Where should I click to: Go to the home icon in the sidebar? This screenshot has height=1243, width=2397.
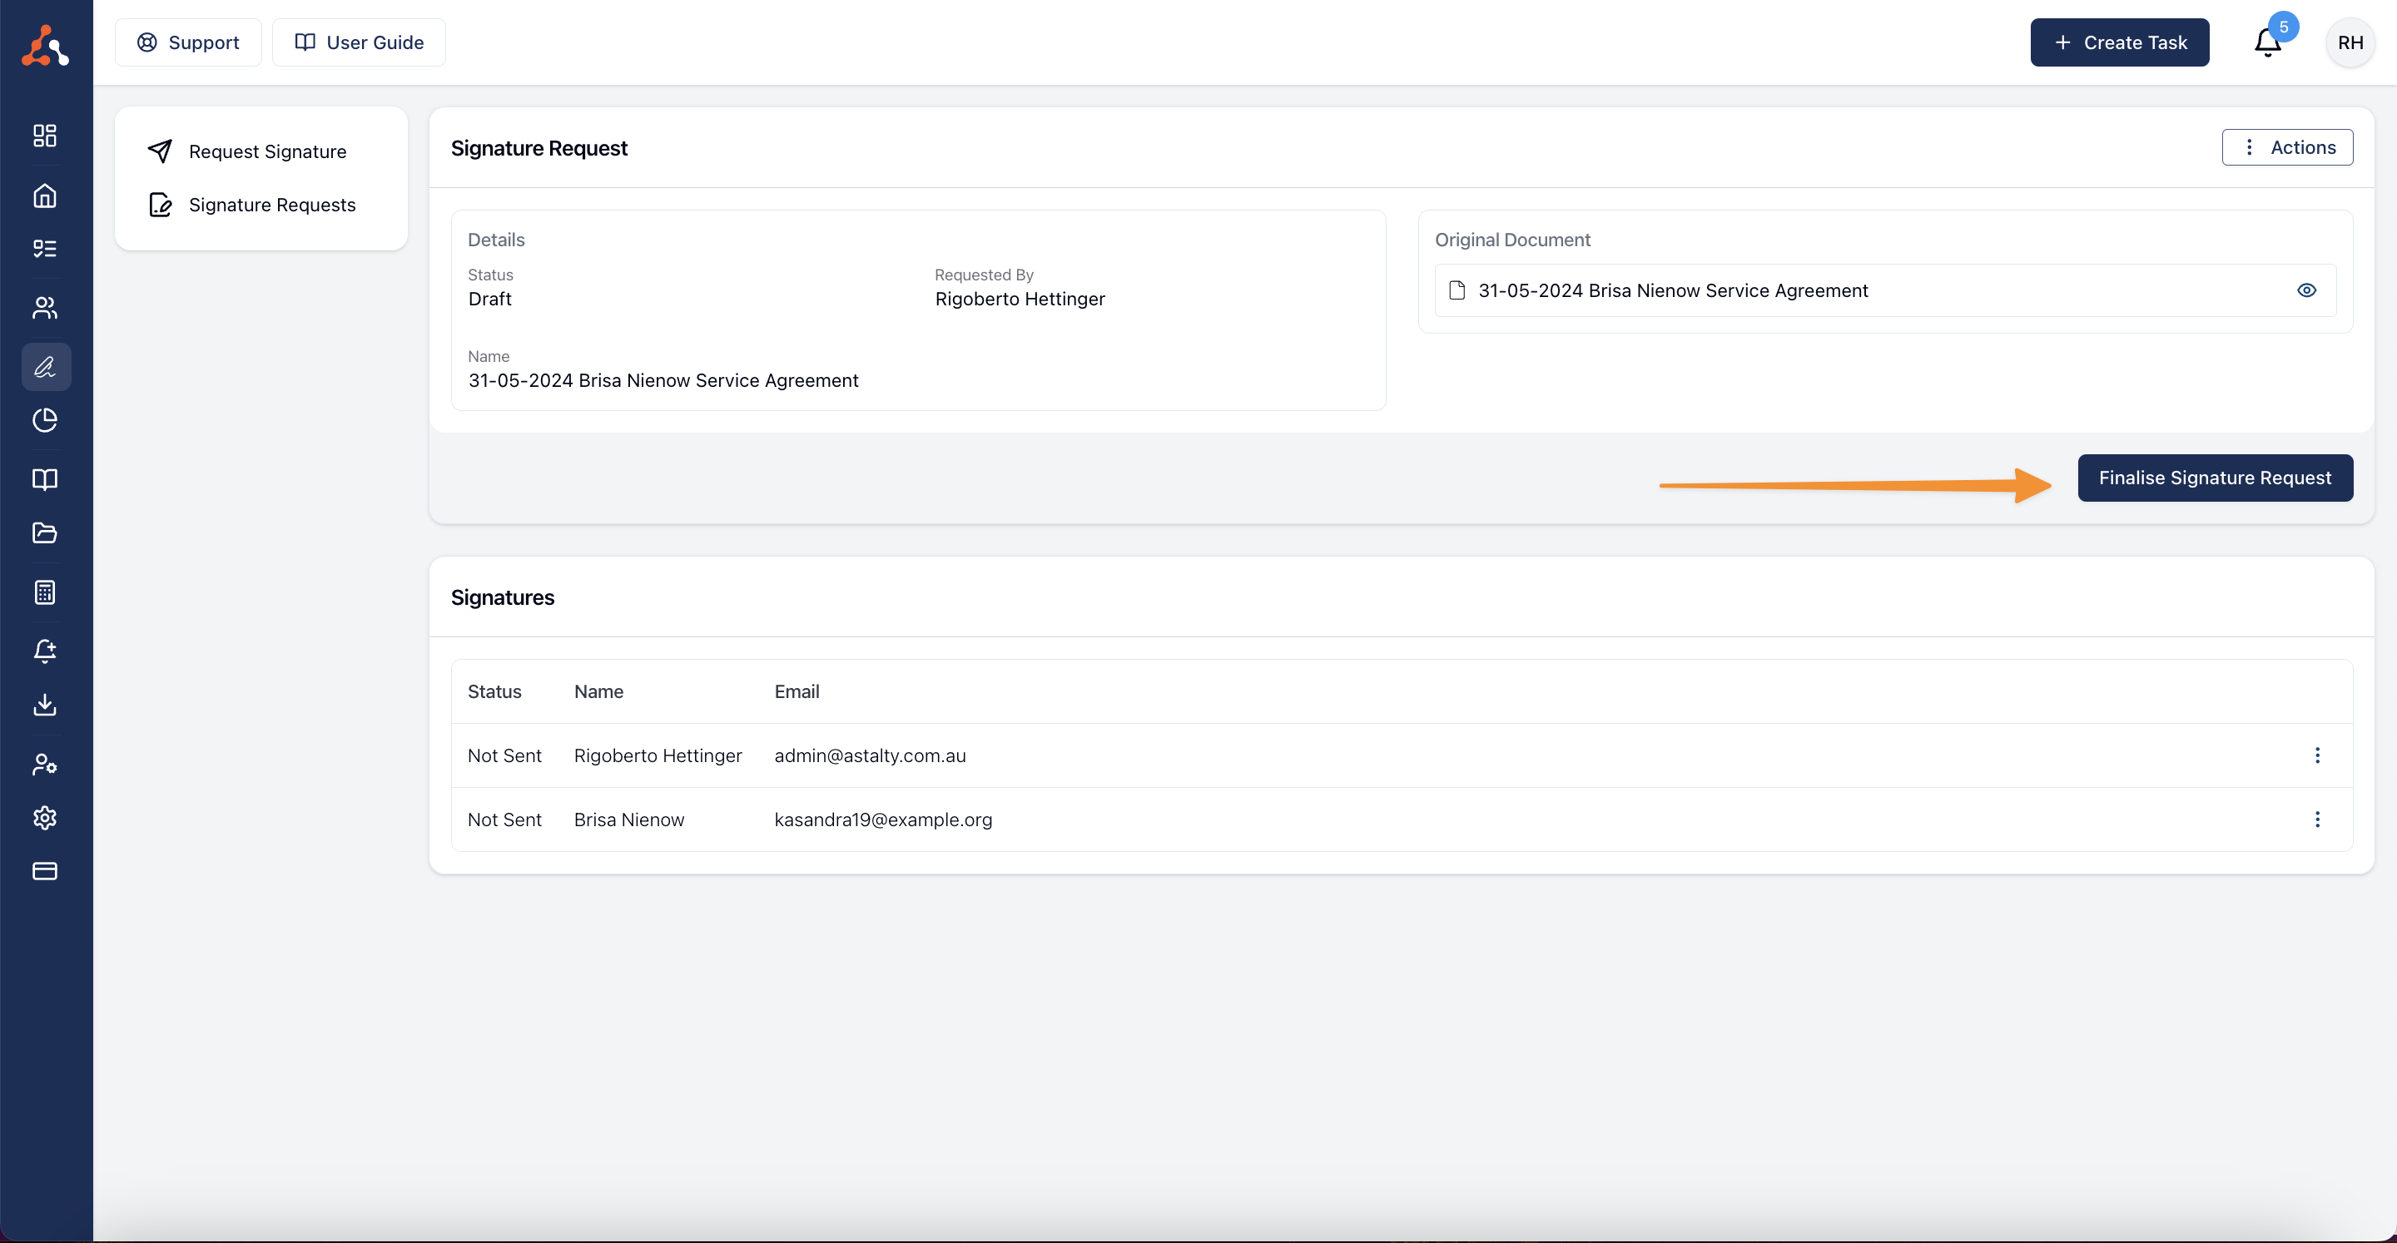[x=45, y=196]
